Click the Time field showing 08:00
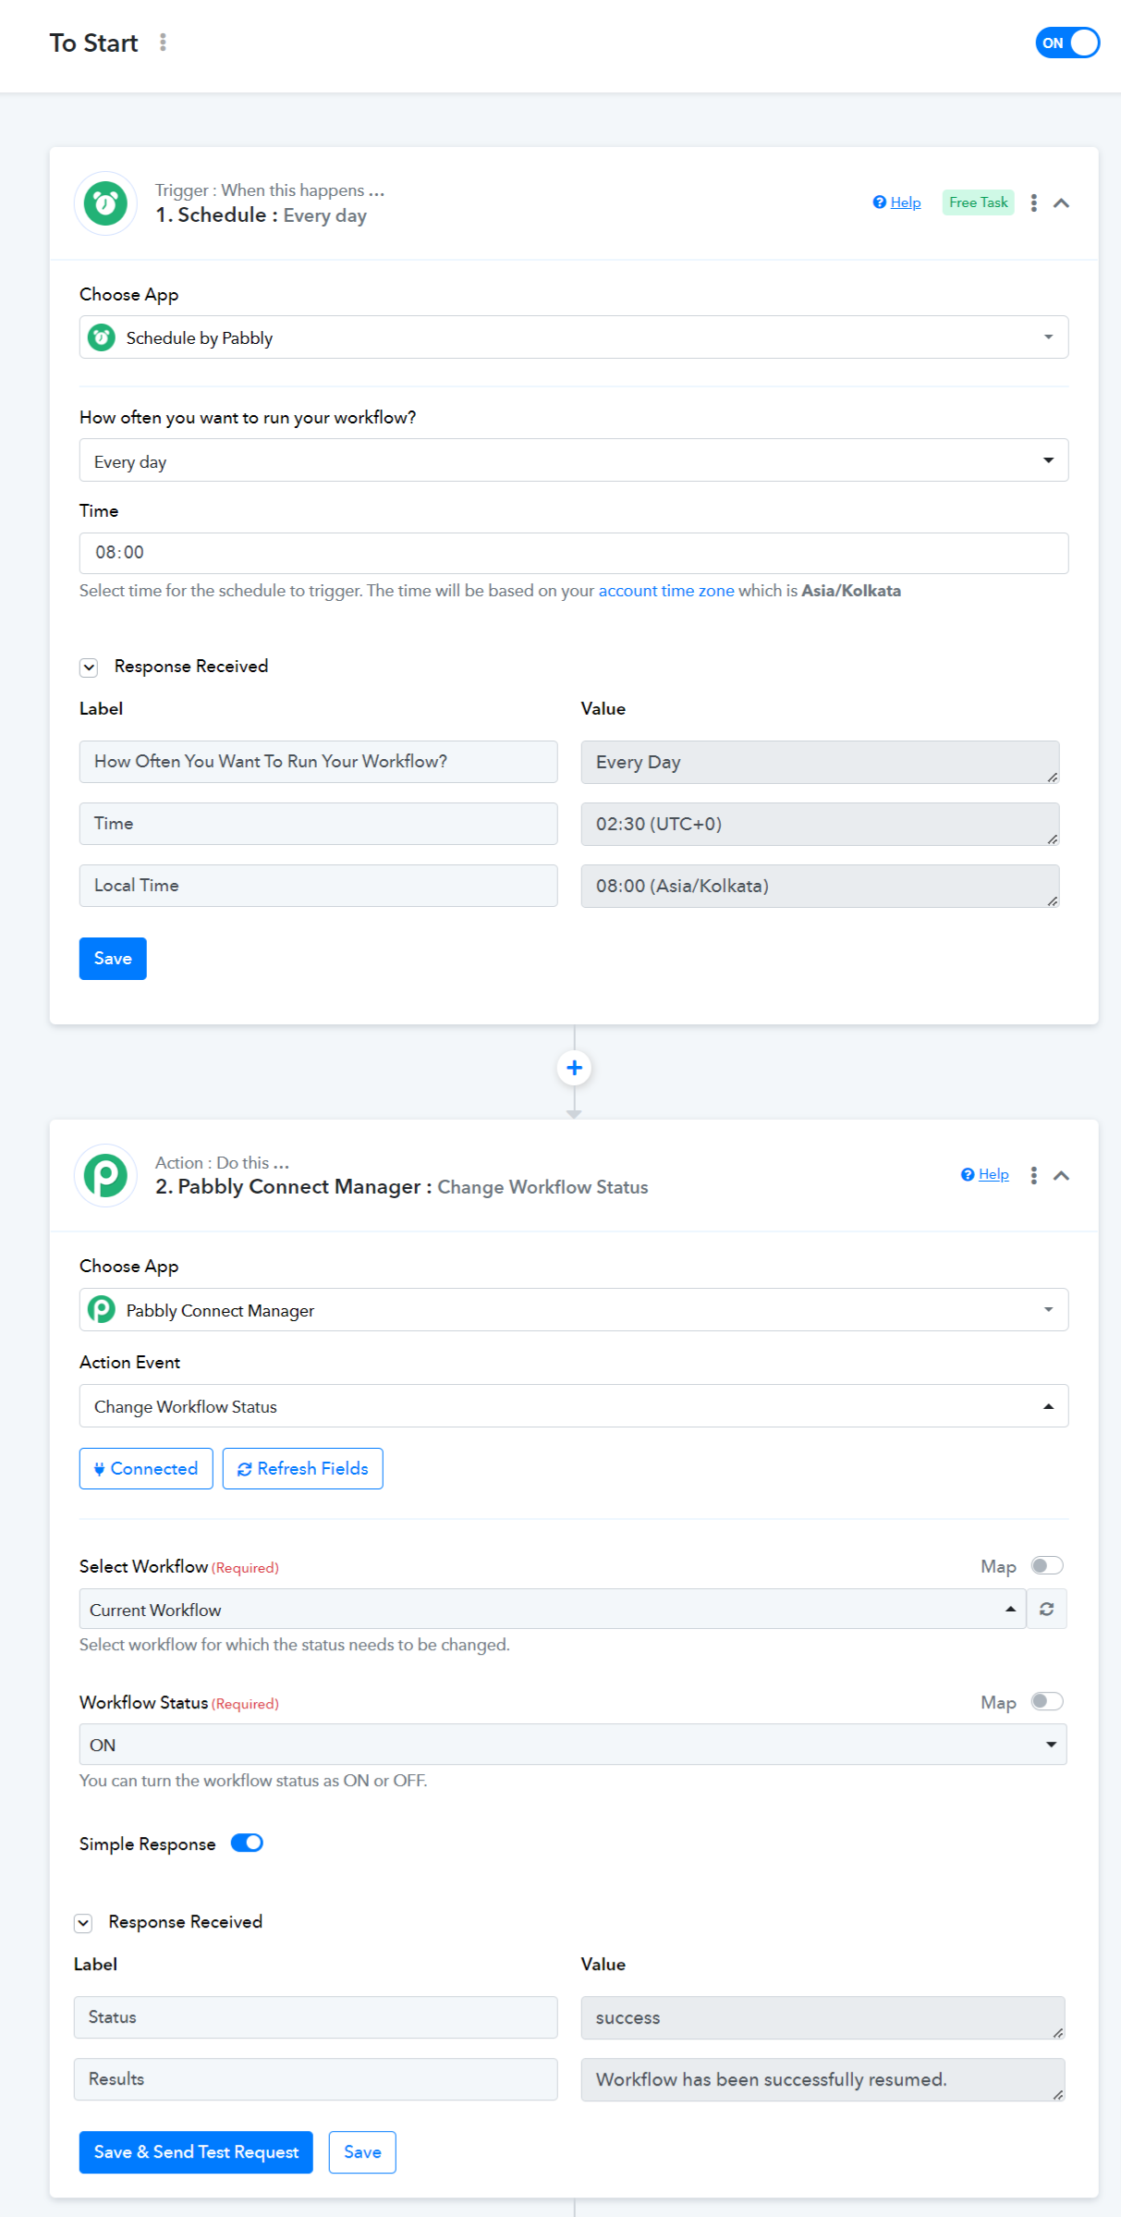The image size is (1121, 2217). [574, 553]
